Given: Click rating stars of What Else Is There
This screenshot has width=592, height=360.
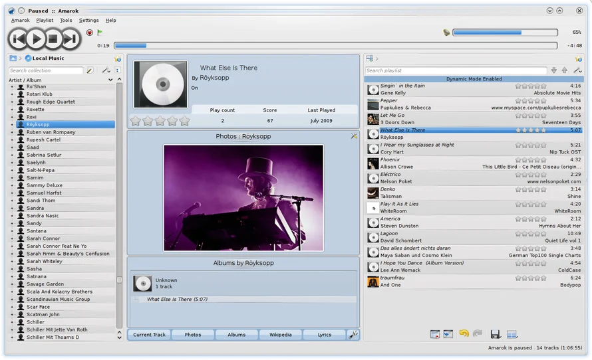Looking at the screenshot, I should click(531, 130).
